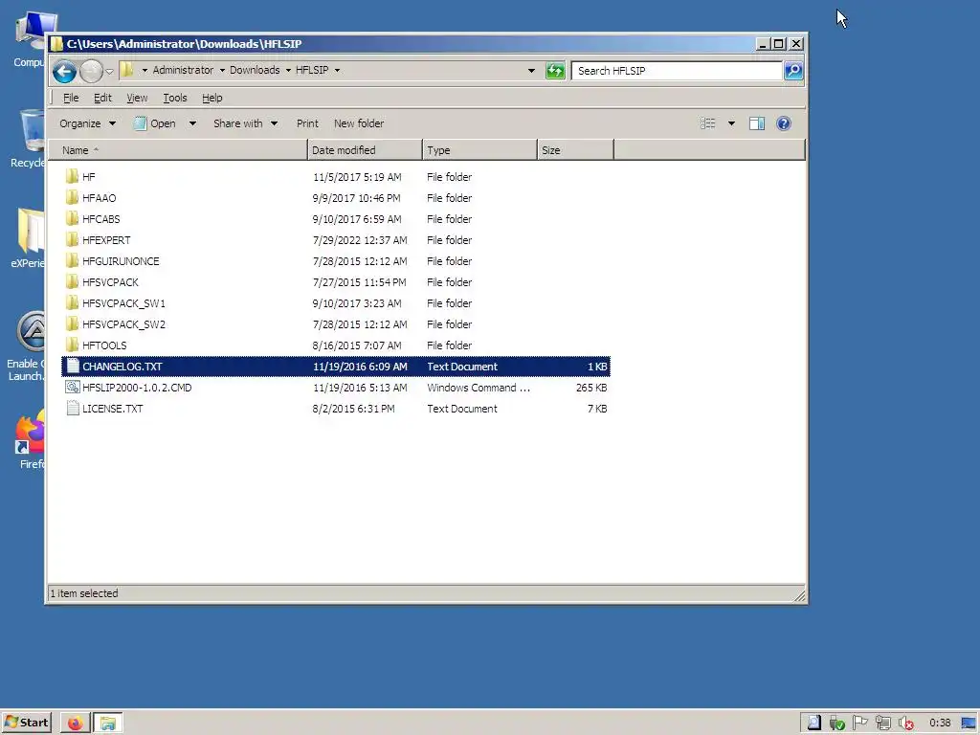
Task: Sort by the Name column header
Action: [179, 150]
